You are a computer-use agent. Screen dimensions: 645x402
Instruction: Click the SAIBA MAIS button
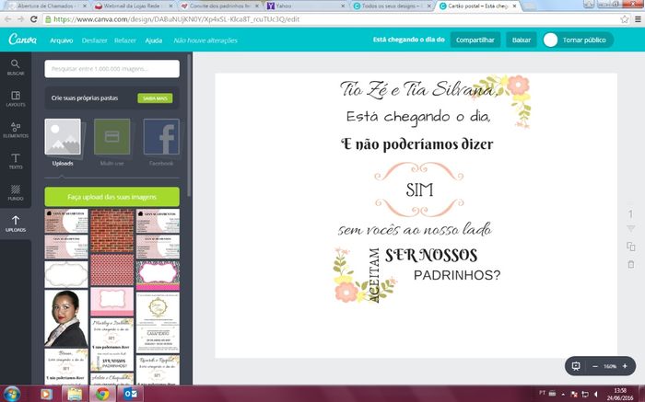(x=155, y=98)
